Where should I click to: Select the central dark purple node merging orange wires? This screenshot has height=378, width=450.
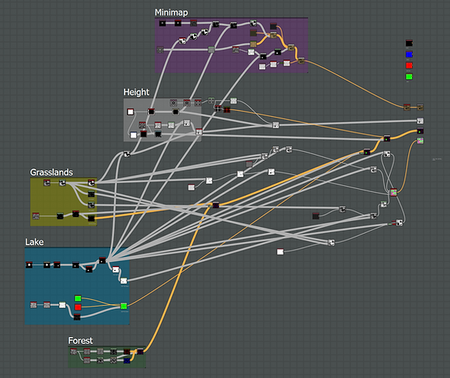coord(216,205)
